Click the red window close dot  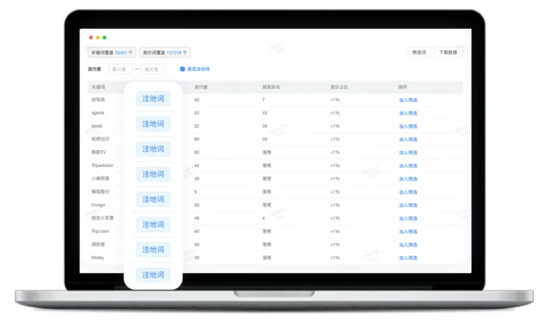(x=91, y=38)
